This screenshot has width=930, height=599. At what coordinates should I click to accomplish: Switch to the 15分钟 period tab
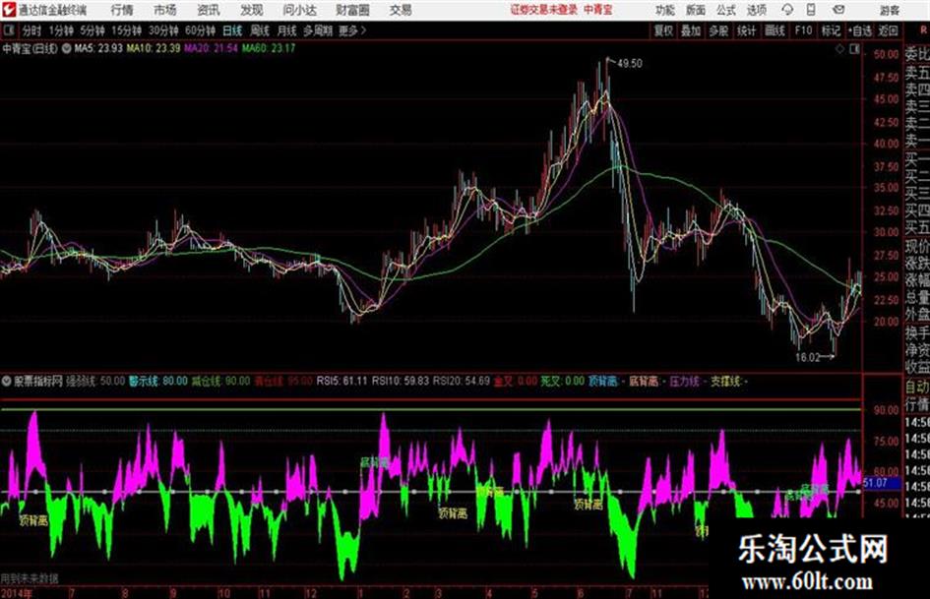126,30
